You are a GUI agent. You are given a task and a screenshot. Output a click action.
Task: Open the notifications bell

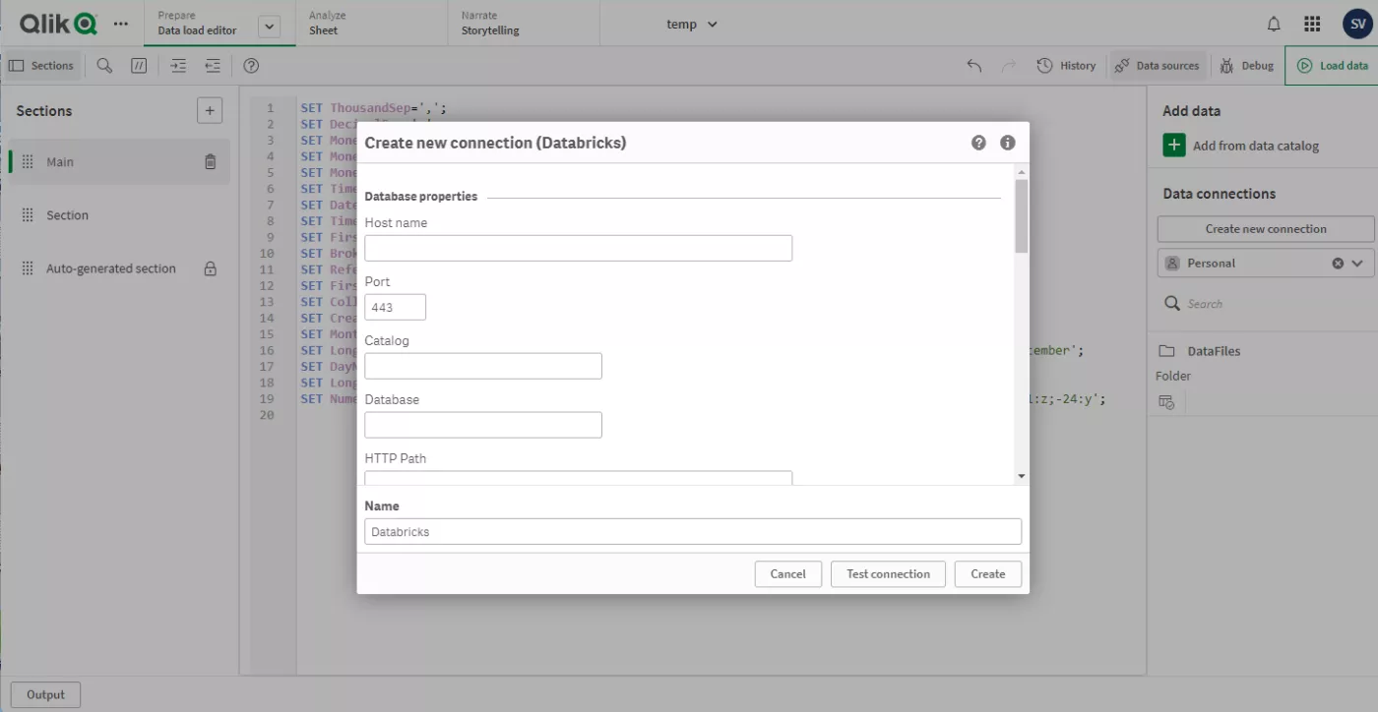point(1273,23)
